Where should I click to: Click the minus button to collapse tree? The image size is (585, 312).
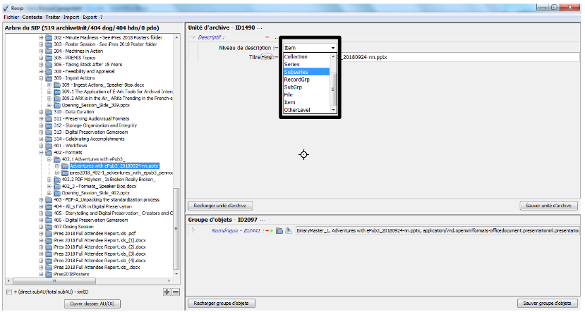coord(176,292)
